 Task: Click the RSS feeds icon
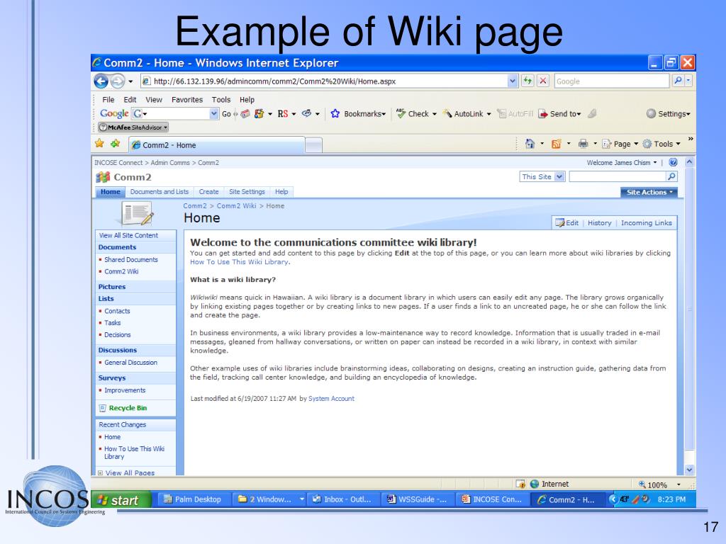pyautogui.click(x=556, y=144)
